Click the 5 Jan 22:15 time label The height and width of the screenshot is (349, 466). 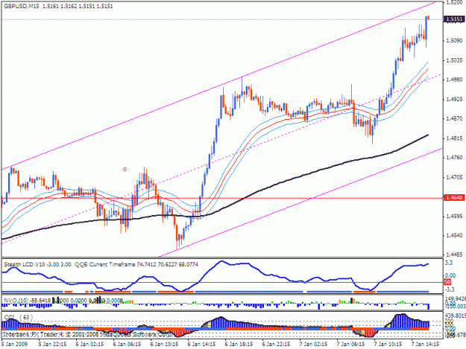coord(52,345)
